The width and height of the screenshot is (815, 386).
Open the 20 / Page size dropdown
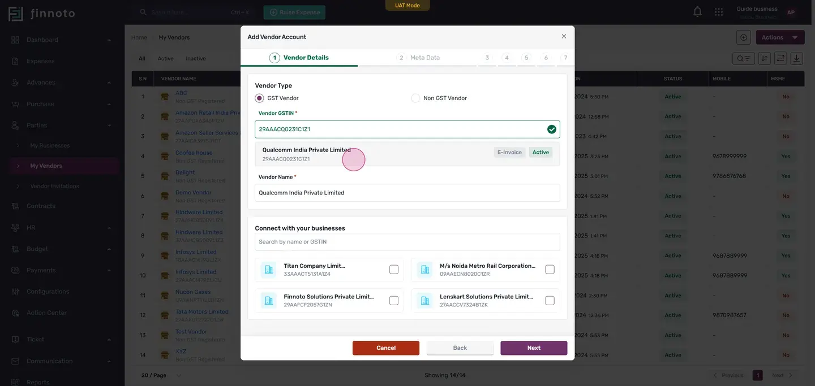(x=161, y=375)
